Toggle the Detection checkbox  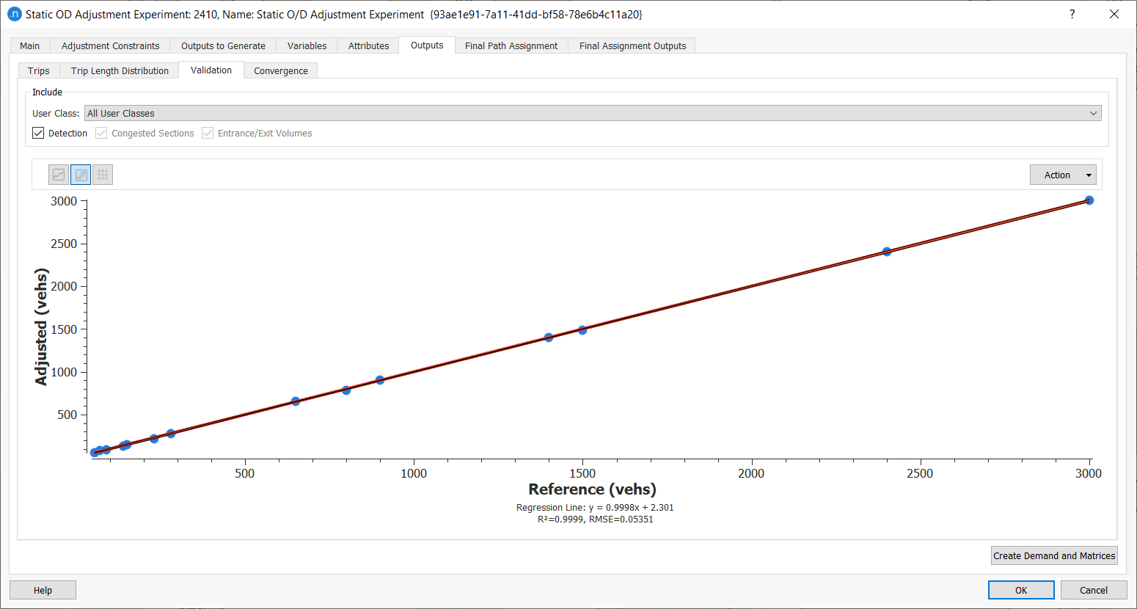pos(39,134)
